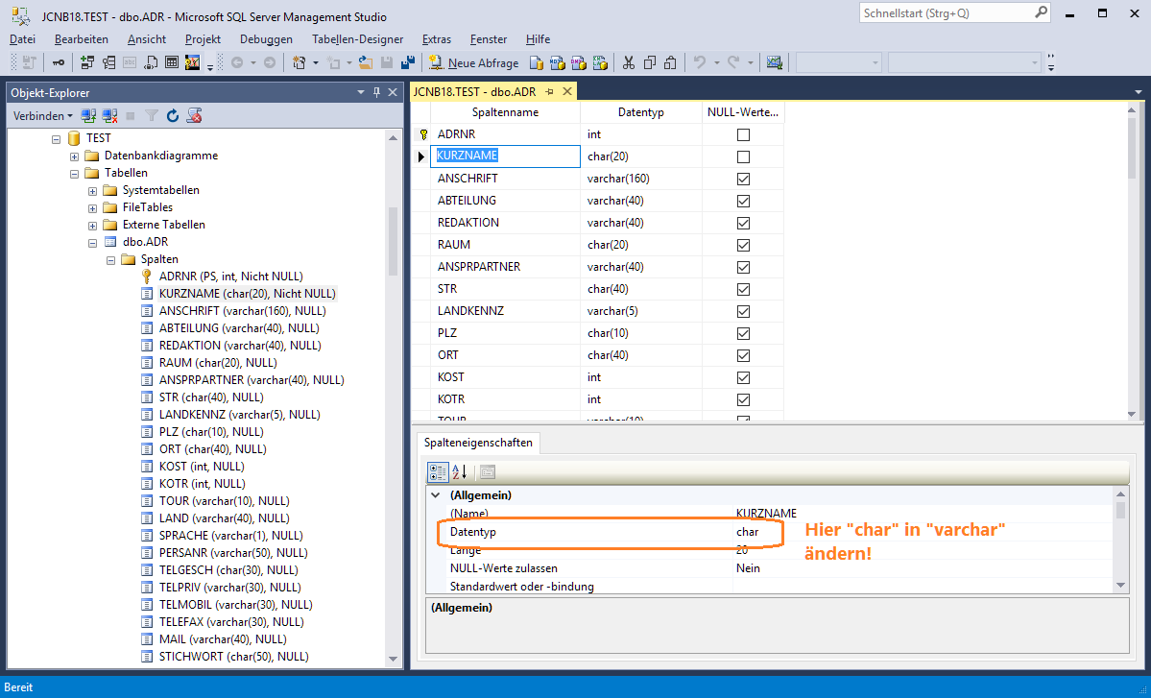The image size is (1151, 698).
Task: Open the Datei menu
Action: [22, 39]
